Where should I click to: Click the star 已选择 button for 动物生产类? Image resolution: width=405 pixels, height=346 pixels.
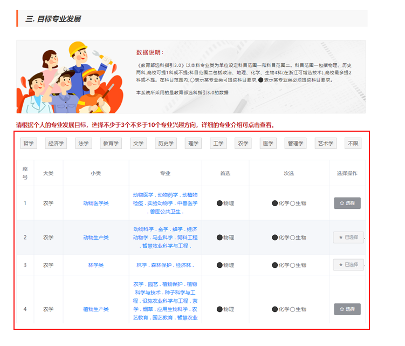click(348, 237)
